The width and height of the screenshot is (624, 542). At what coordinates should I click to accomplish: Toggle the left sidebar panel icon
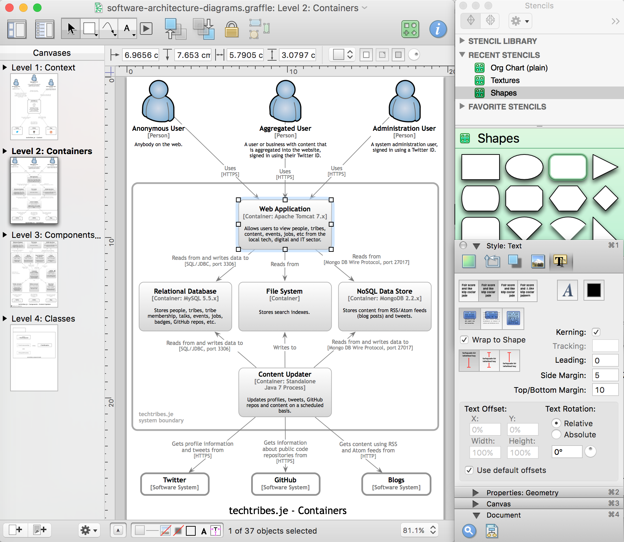(x=17, y=29)
